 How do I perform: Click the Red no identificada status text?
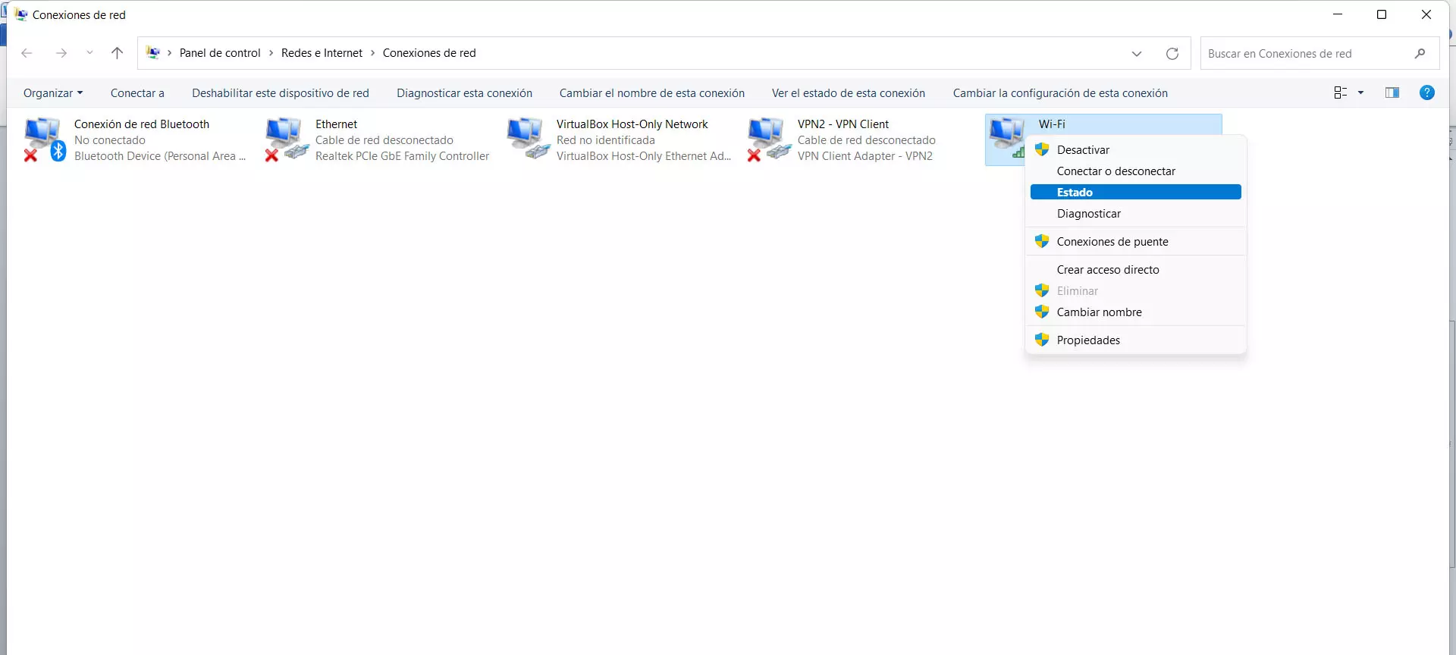[x=605, y=140]
